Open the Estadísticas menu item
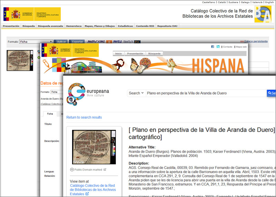276x197 pixels. (x=125, y=26)
